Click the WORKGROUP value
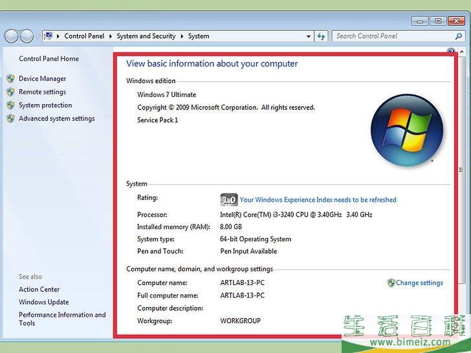Viewport: 471px width, 353px height. (x=240, y=321)
